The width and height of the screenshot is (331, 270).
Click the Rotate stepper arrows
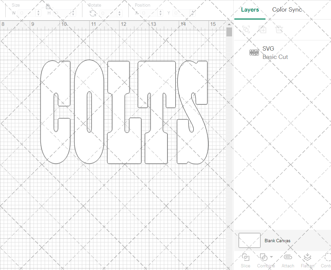coord(119,13)
